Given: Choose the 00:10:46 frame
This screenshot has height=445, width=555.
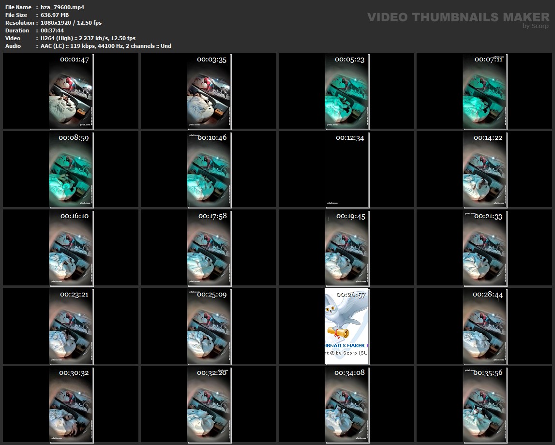Looking at the screenshot, I should 209,169.
